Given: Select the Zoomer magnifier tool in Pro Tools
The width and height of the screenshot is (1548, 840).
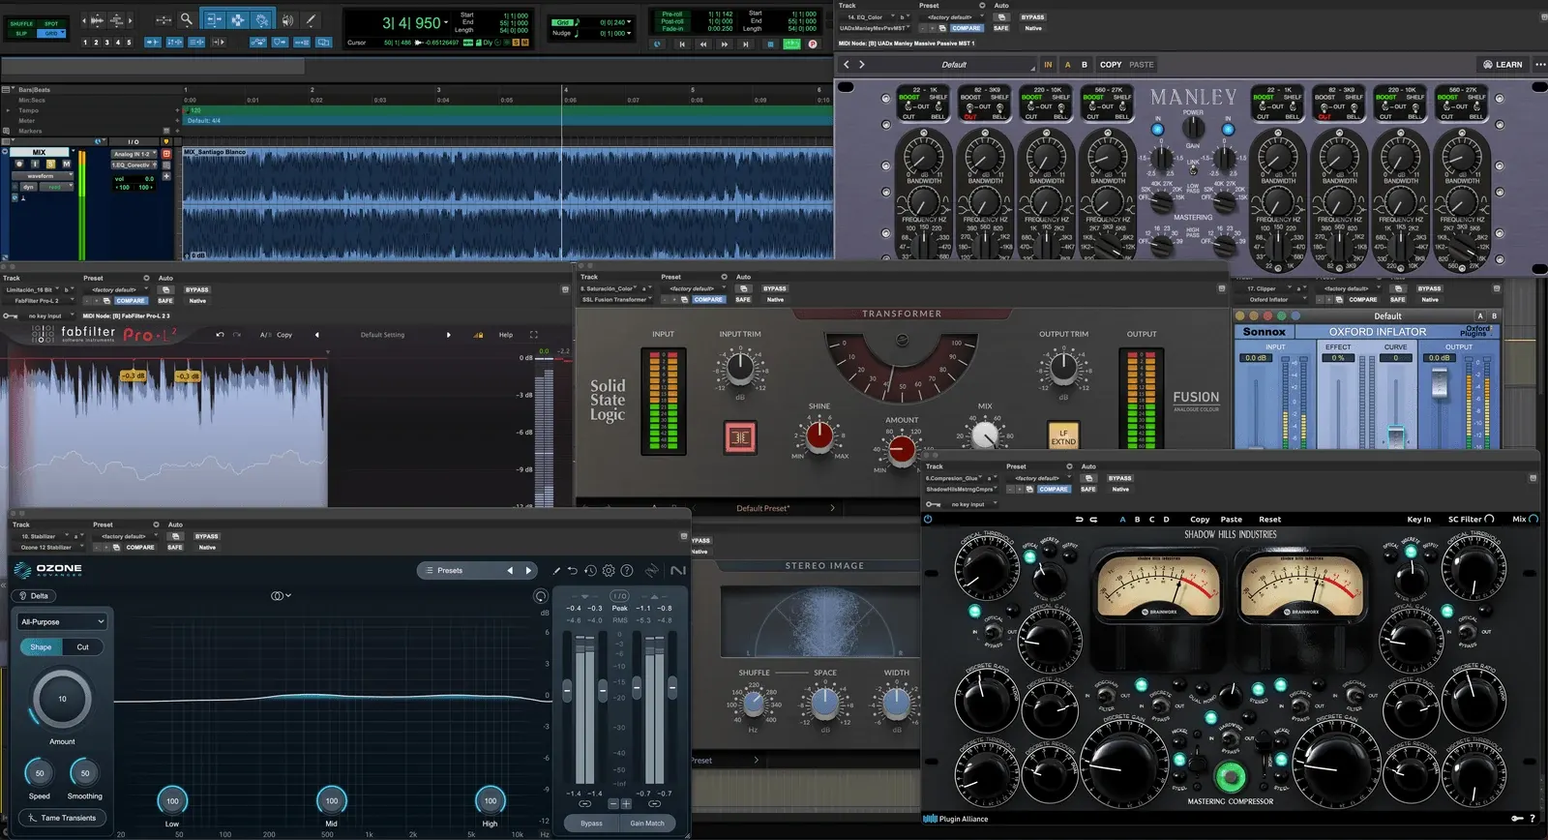Looking at the screenshot, I should coord(187,19).
